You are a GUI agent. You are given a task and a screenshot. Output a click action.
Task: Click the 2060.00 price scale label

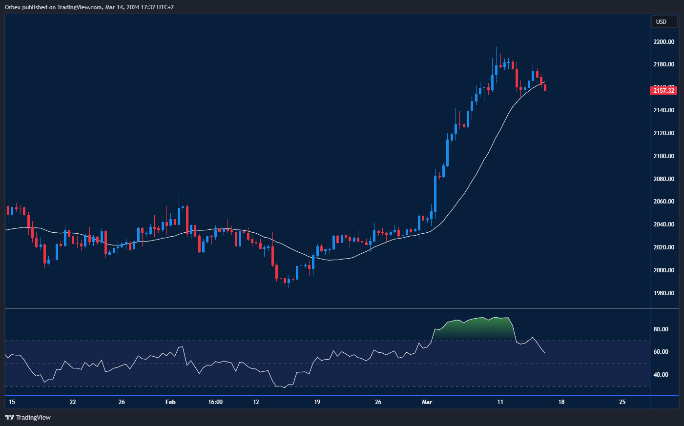point(663,202)
